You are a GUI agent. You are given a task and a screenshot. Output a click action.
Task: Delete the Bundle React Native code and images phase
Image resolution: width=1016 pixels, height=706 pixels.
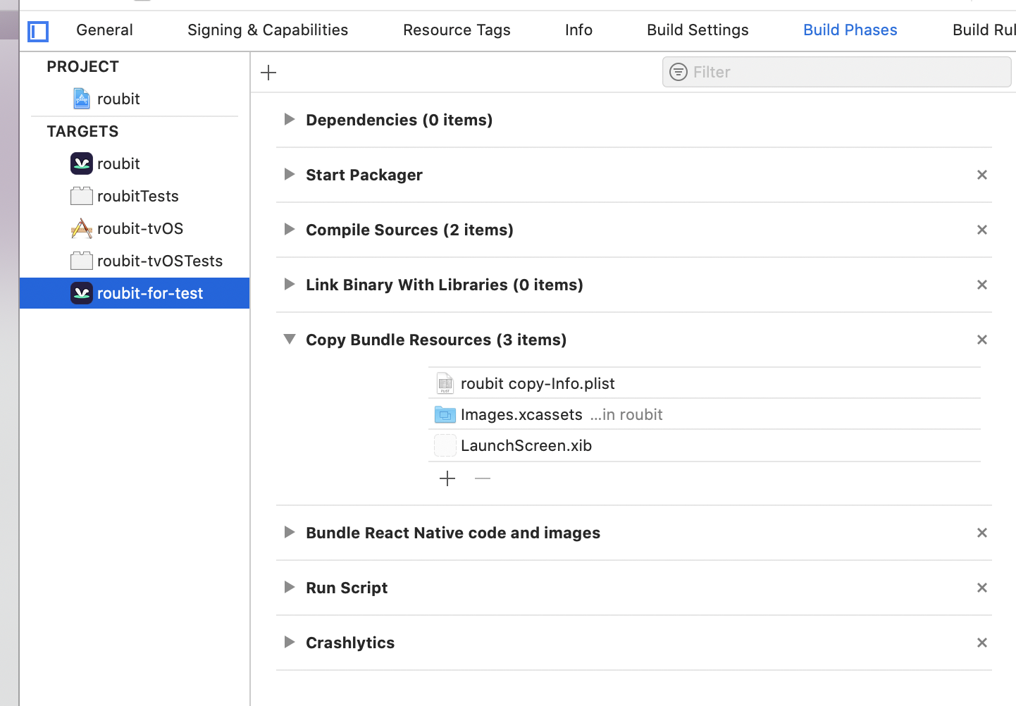click(x=982, y=533)
